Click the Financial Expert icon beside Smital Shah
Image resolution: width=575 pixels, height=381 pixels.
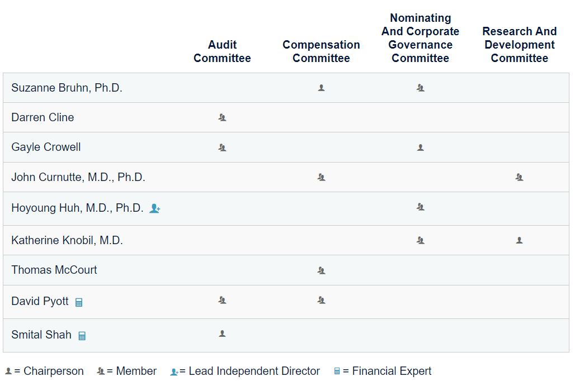[x=82, y=336]
